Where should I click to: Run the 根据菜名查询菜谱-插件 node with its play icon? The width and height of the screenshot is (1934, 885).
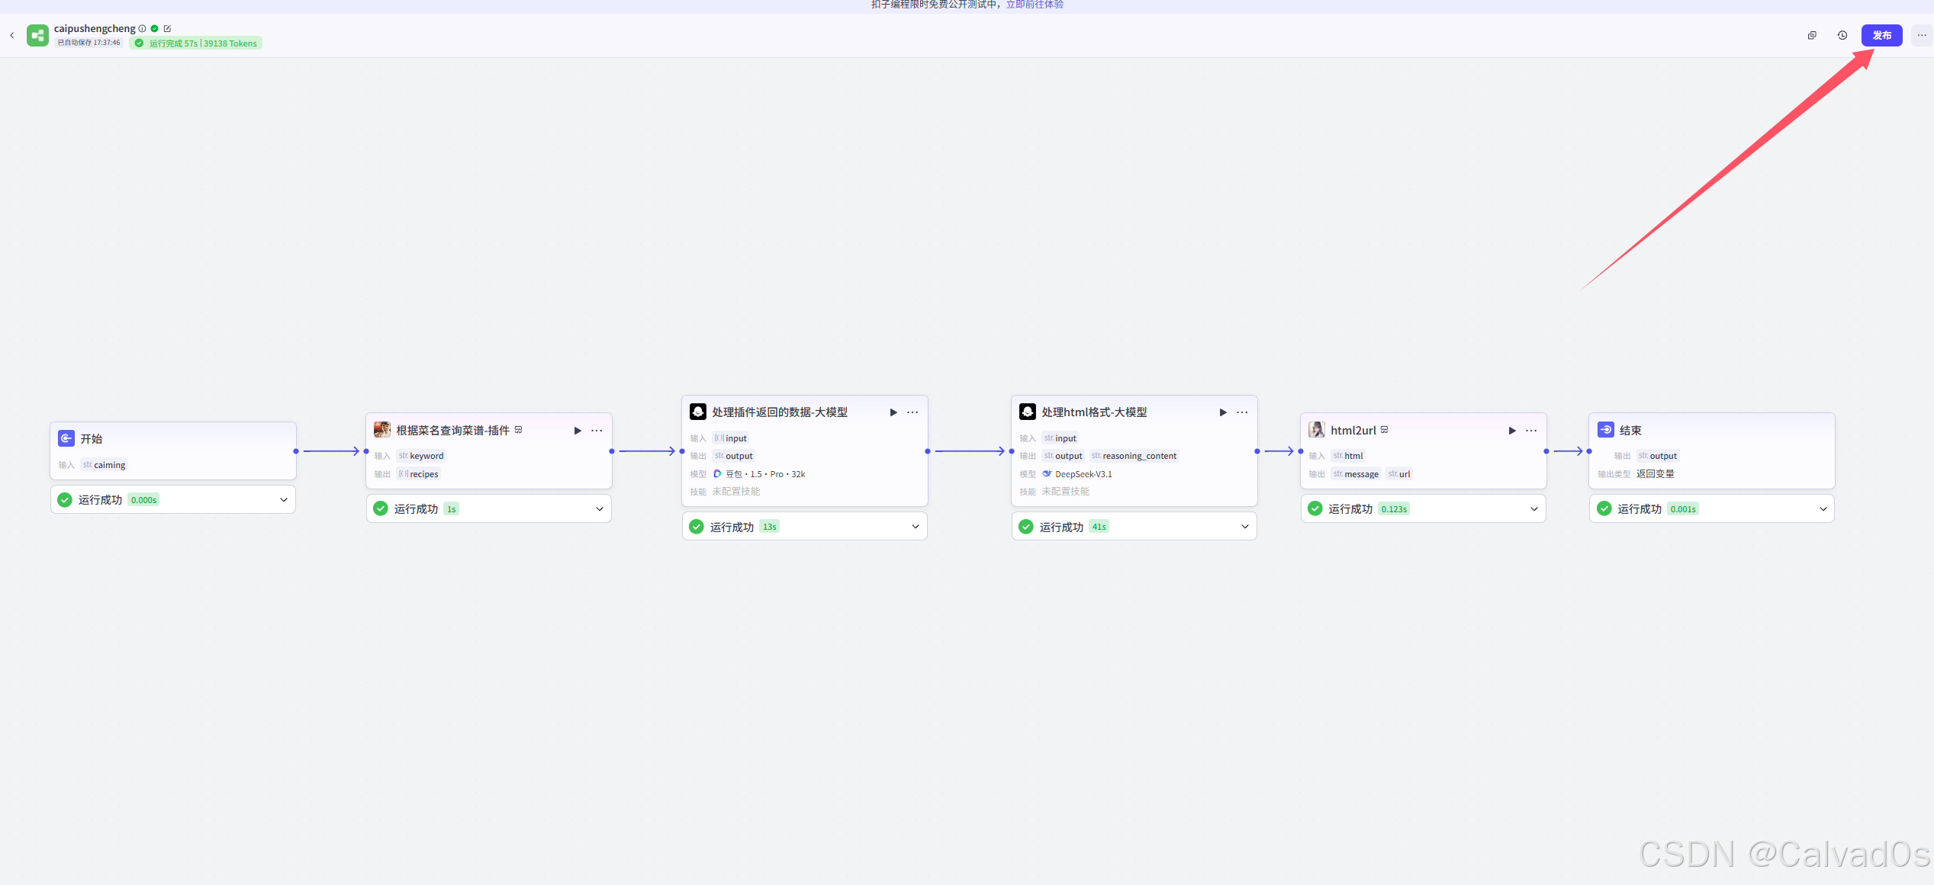coord(578,431)
